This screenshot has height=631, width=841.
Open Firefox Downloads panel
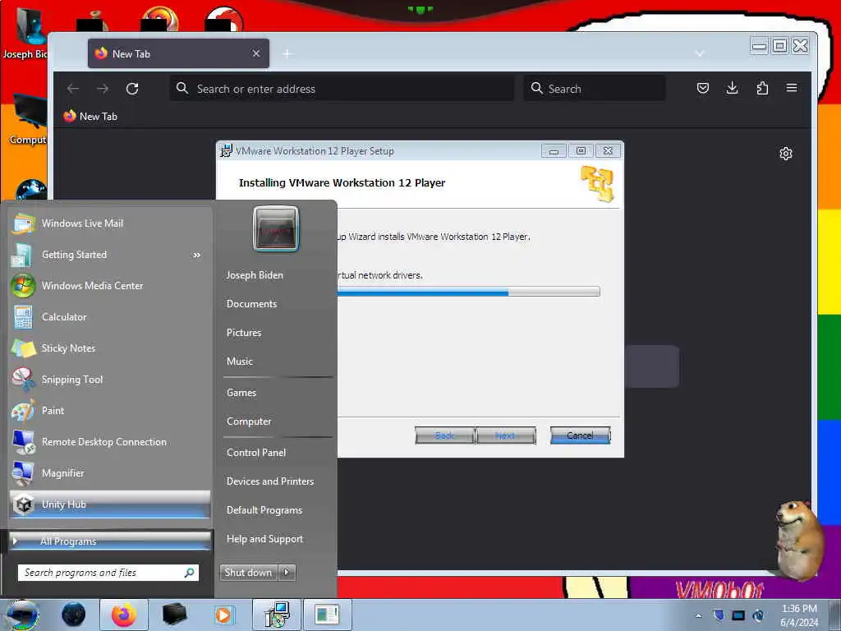[732, 88]
